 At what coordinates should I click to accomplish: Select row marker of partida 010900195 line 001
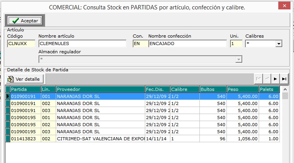pos(7,118)
